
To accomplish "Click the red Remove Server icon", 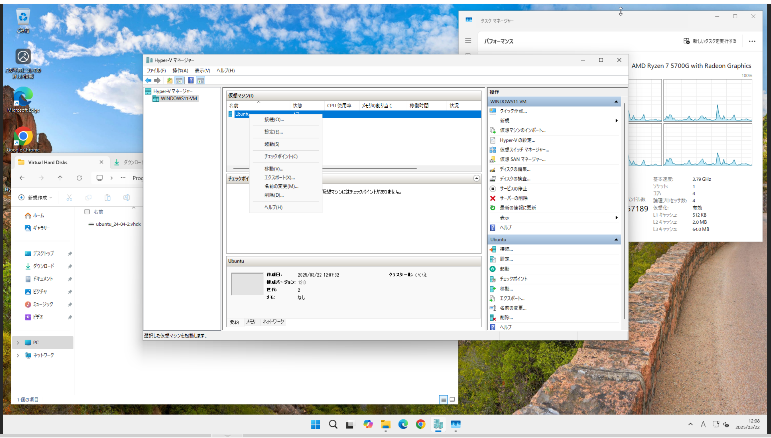I will 493,198.
